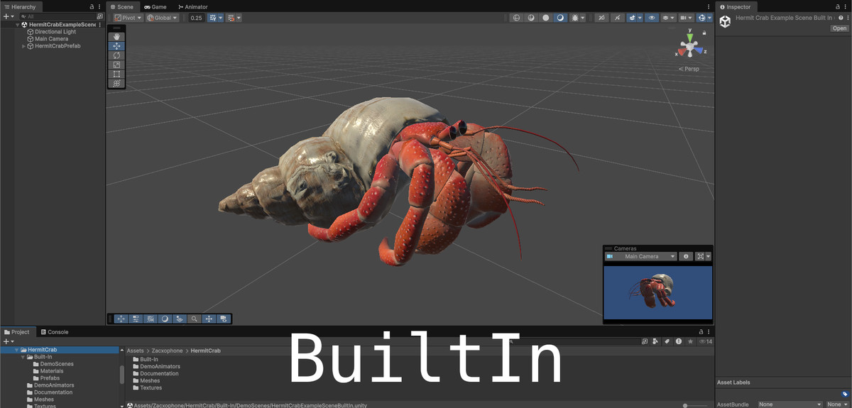The image size is (852, 408).
Task: Click Project panel add plus button
Action: point(6,341)
